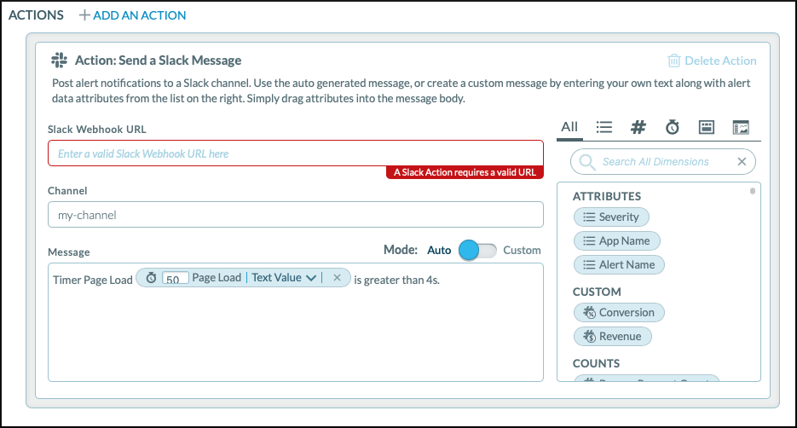Click the chart image filter icon

[x=741, y=127]
